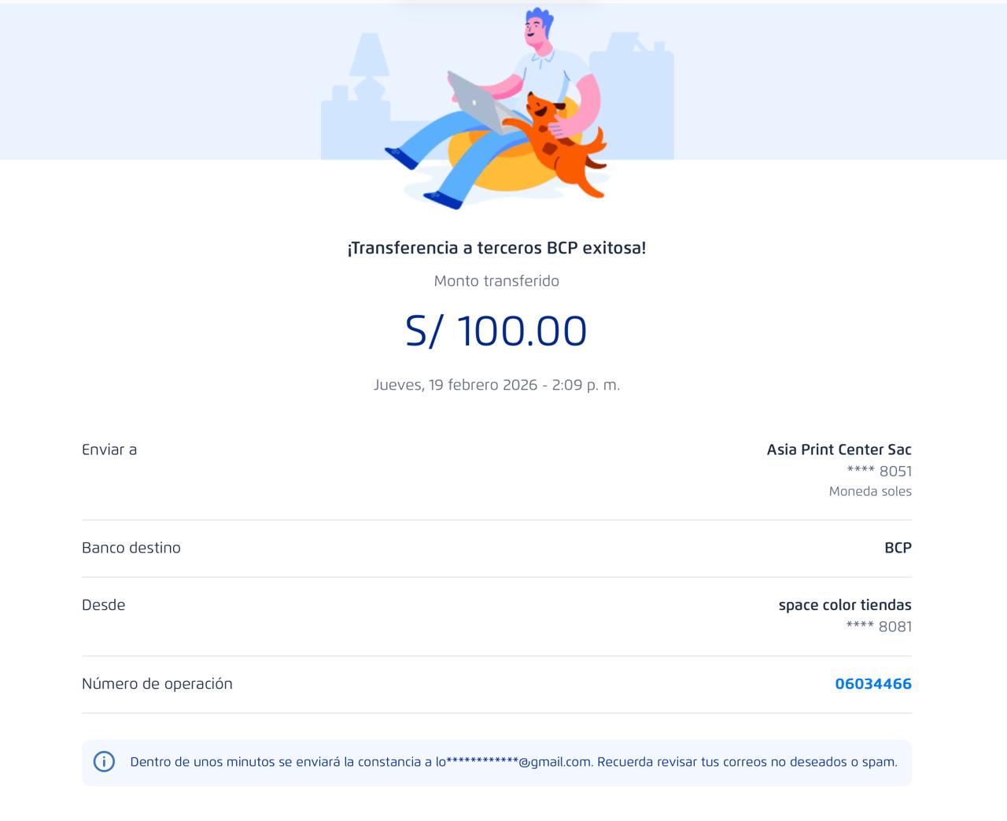
Task: Select the transferred amount S/ 100.00
Action: [x=496, y=331]
